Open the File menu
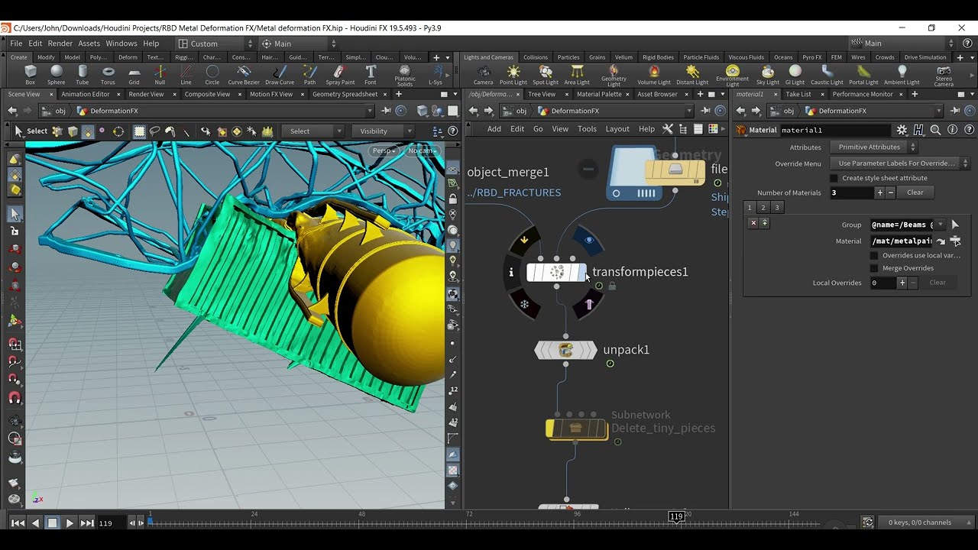The image size is (978, 550). 16,44
